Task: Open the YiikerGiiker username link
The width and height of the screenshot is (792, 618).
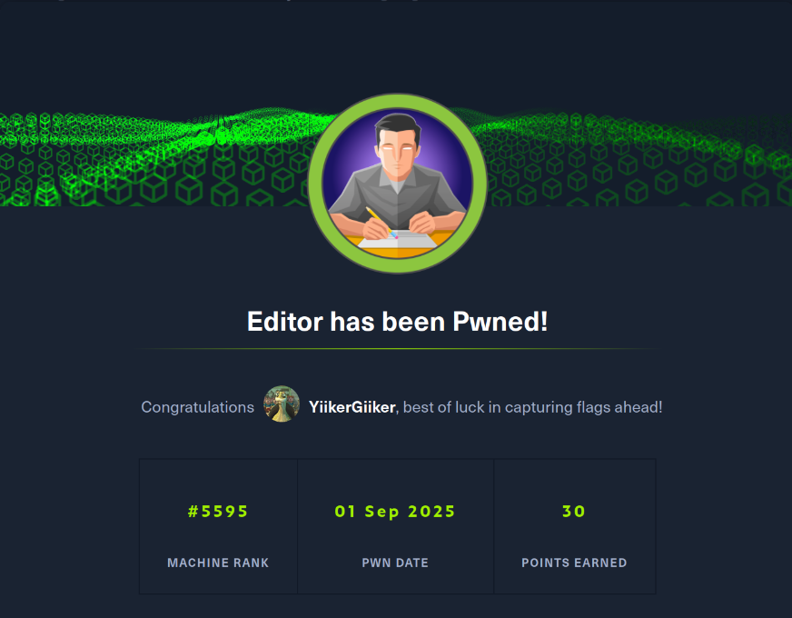Action: (x=351, y=407)
